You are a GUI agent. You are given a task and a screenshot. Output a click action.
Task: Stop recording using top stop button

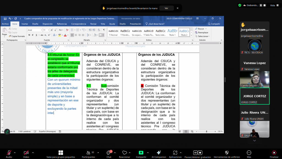[265, 5]
